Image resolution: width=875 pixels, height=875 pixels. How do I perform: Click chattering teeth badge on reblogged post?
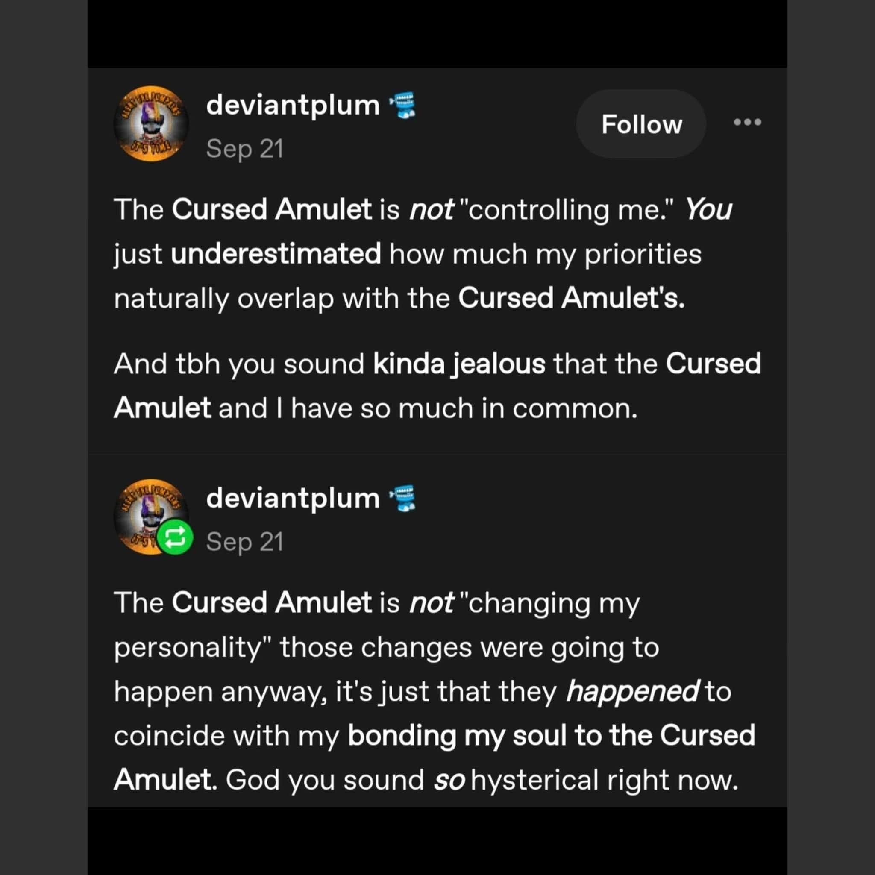[x=402, y=498]
